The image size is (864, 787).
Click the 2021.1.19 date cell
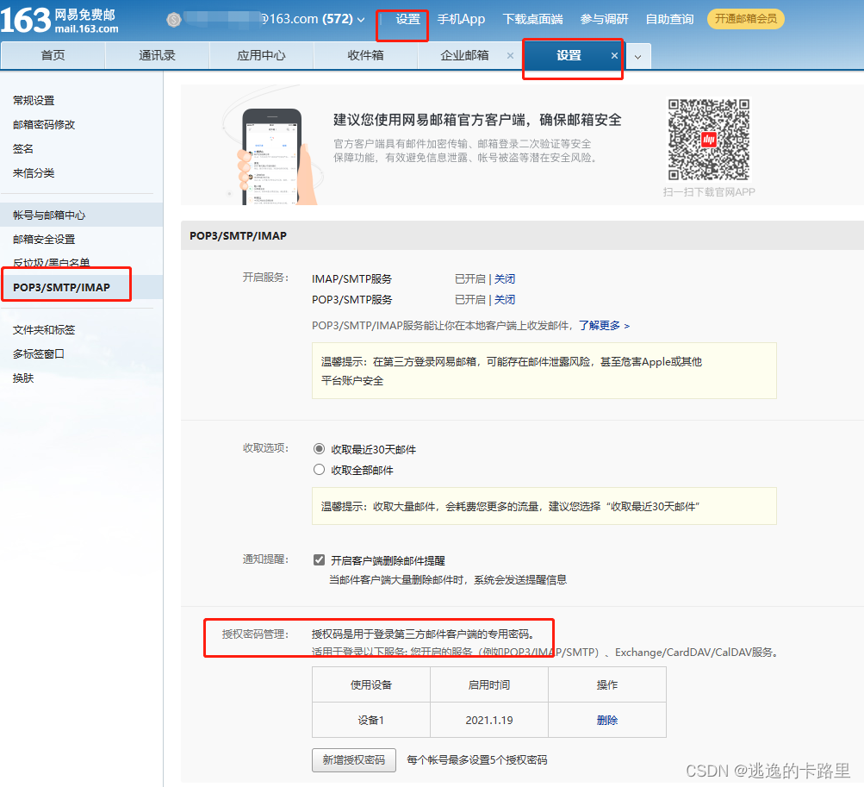tap(489, 721)
